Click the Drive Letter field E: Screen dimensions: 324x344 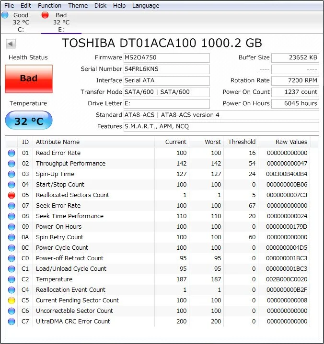click(167, 103)
